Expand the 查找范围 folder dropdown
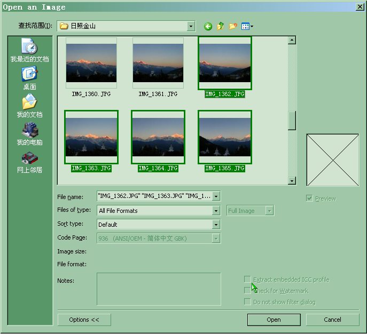Image resolution: width=367 pixels, height=334 pixels. [191, 26]
